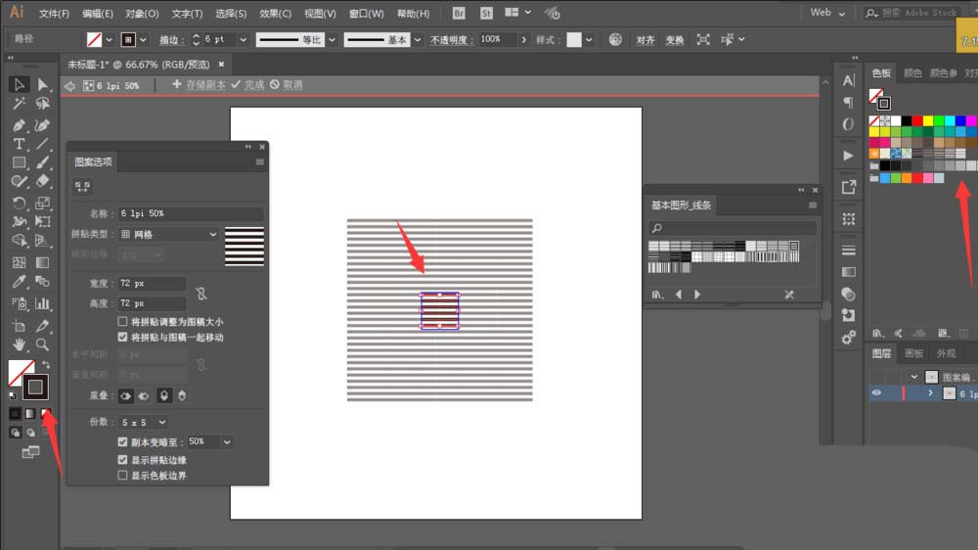Set overlap left in front
The image size is (978, 550).
pos(125,395)
